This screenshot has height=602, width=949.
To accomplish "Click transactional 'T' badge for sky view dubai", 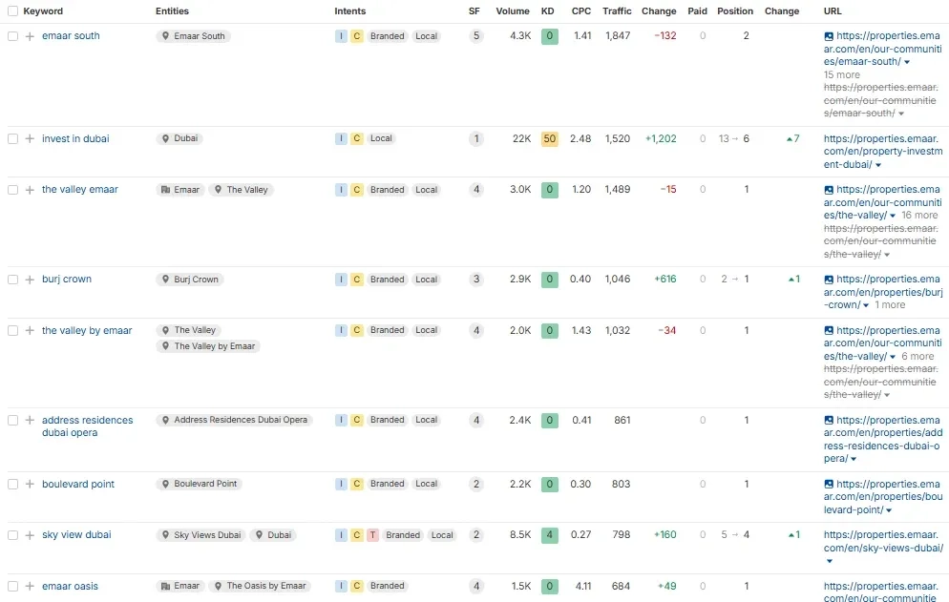I will coord(372,535).
